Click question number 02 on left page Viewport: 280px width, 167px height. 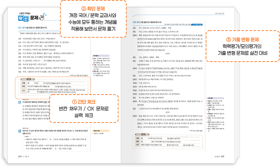pos(20,131)
